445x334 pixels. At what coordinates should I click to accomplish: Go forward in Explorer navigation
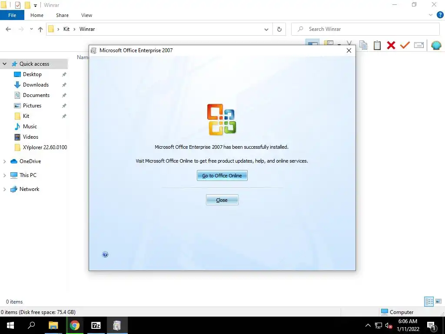click(21, 29)
